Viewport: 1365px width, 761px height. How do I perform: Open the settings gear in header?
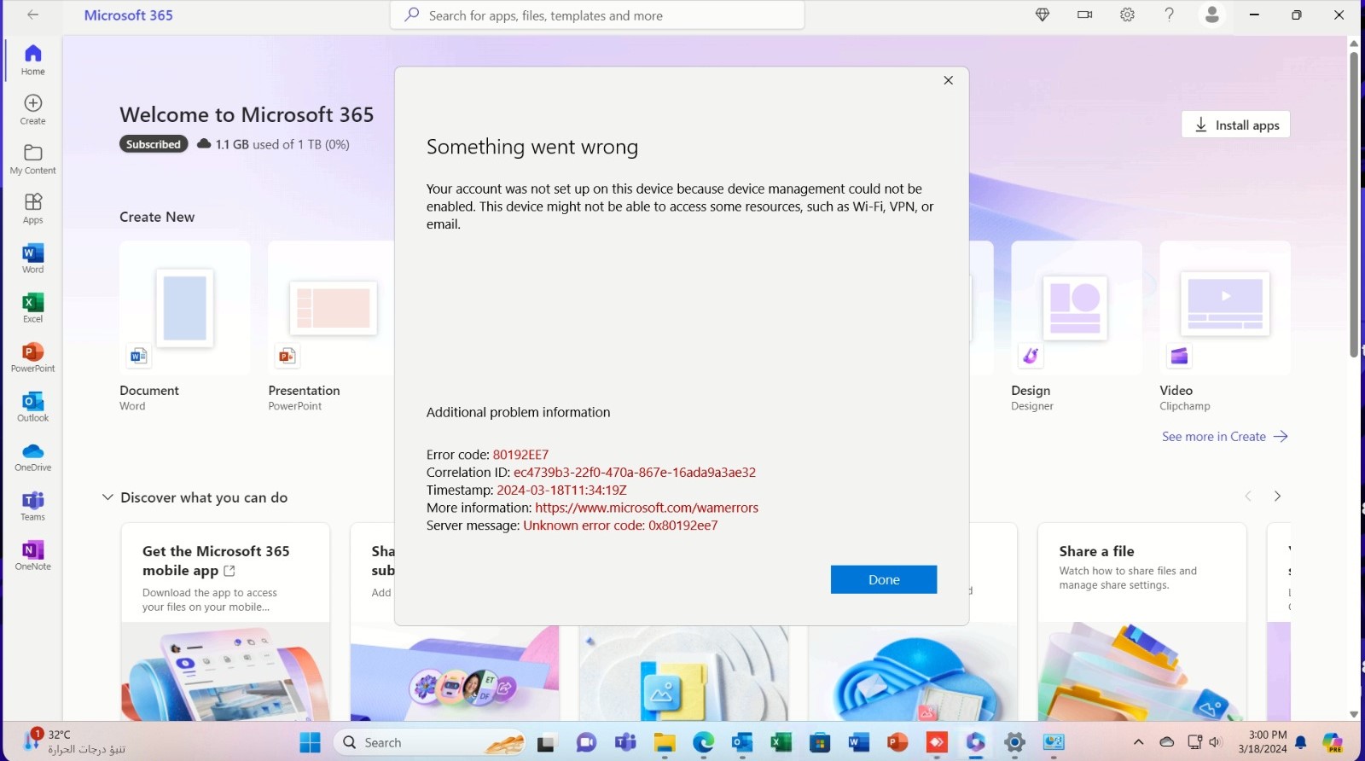[x=1128, y=15]
